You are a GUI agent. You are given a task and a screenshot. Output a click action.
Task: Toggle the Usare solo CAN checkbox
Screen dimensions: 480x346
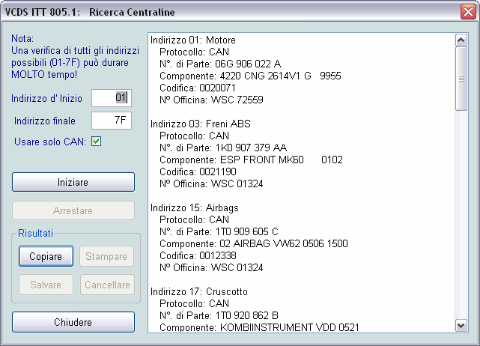click(x=96, y=142)
